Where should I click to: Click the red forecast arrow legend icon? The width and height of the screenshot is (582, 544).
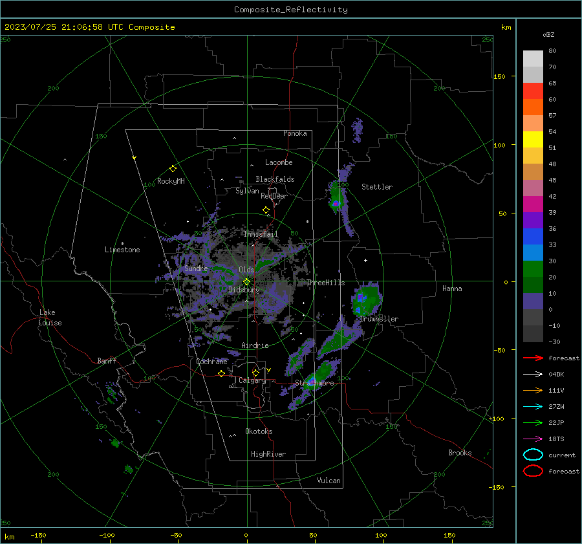click(x=533, y=358)
